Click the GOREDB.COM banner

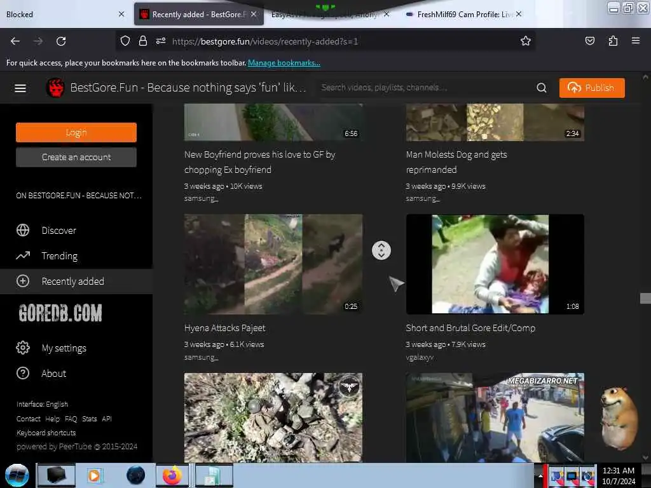(60, 313)
